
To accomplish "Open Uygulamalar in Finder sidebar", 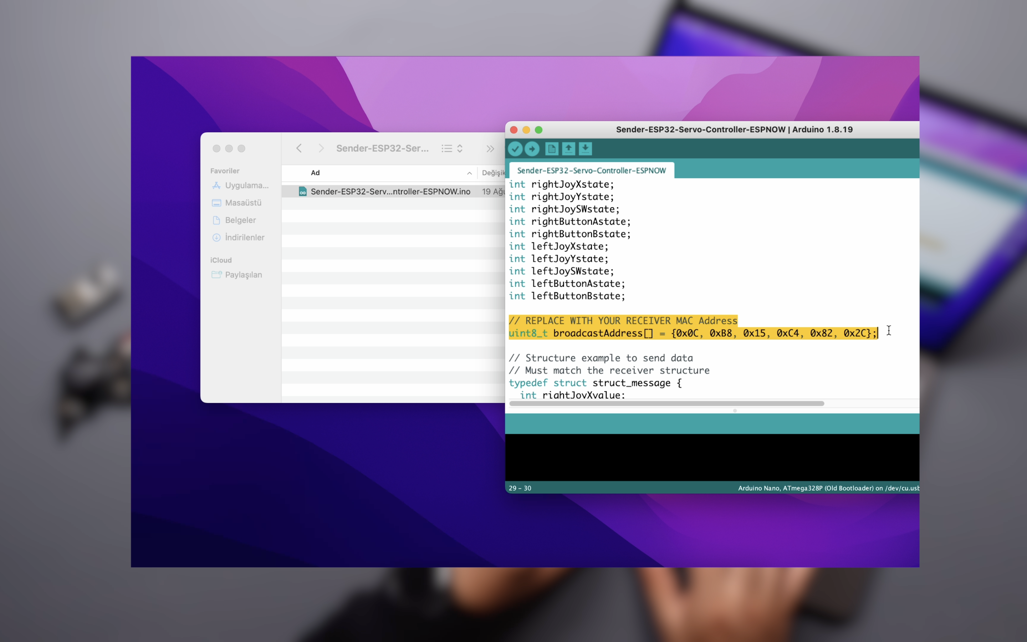I will pyautogui.click(x=246, y=185).
